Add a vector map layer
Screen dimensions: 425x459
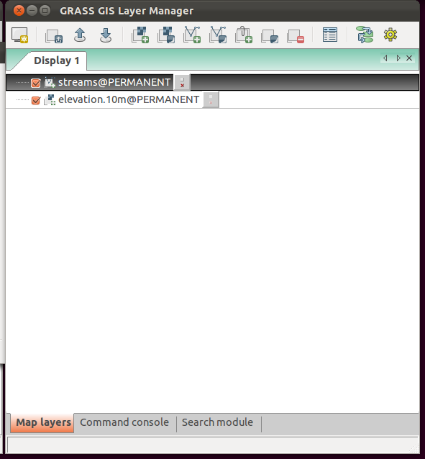[192, 35]
